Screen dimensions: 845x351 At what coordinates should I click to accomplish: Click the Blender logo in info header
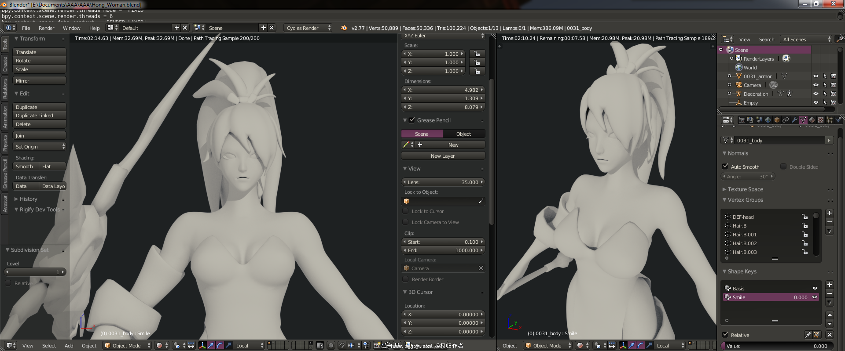(344, 28)
